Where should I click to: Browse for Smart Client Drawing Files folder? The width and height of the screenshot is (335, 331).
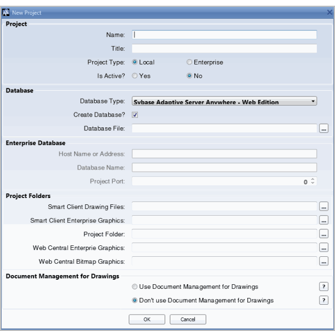pos(324,207)
